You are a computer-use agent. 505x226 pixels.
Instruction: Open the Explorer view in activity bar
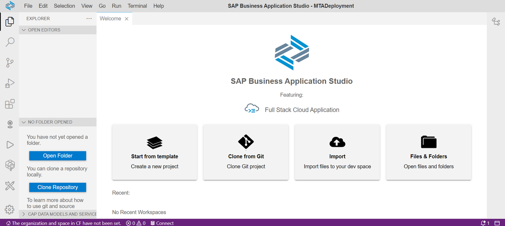10,22
